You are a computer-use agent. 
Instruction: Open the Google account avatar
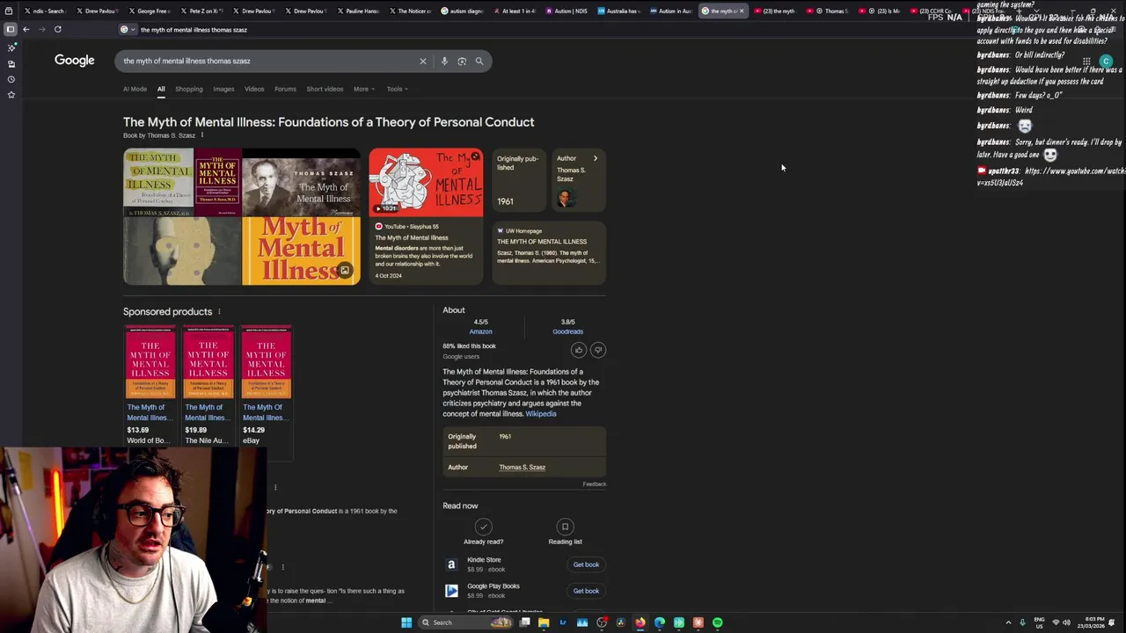click(x=1106, y=62)
